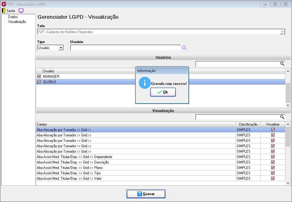Screen dimensions: 292x202
Task: Click the Saída menu label
Action: click(x=11, y=11)
